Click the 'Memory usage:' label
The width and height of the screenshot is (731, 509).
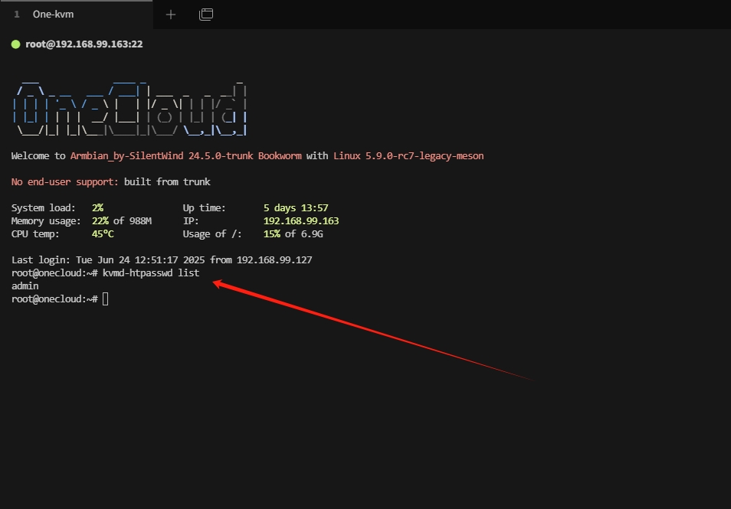[46, 220]
